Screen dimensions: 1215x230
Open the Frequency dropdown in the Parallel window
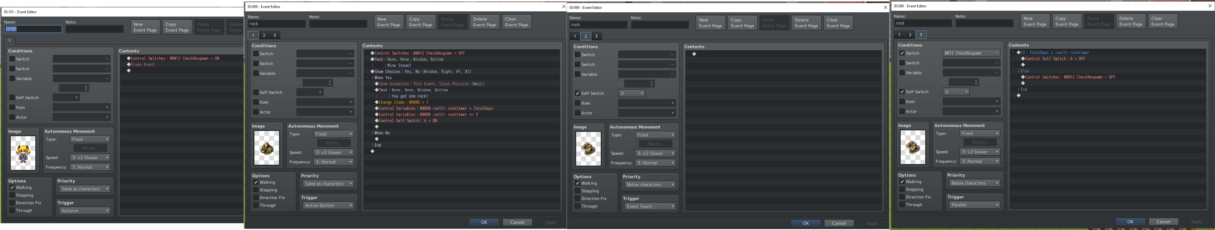click(980, 161)
